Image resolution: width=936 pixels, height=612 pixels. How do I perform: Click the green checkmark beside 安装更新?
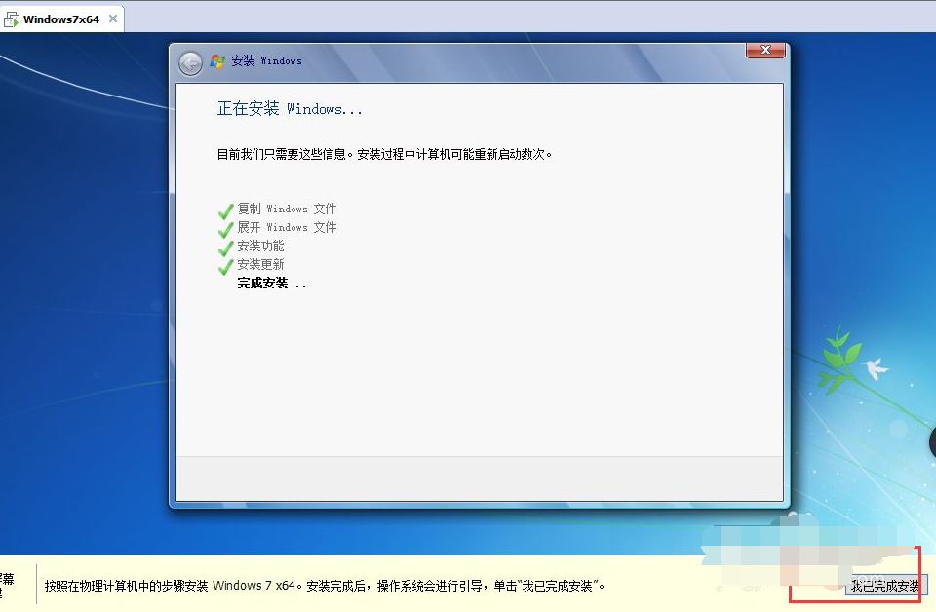point(224,264)
